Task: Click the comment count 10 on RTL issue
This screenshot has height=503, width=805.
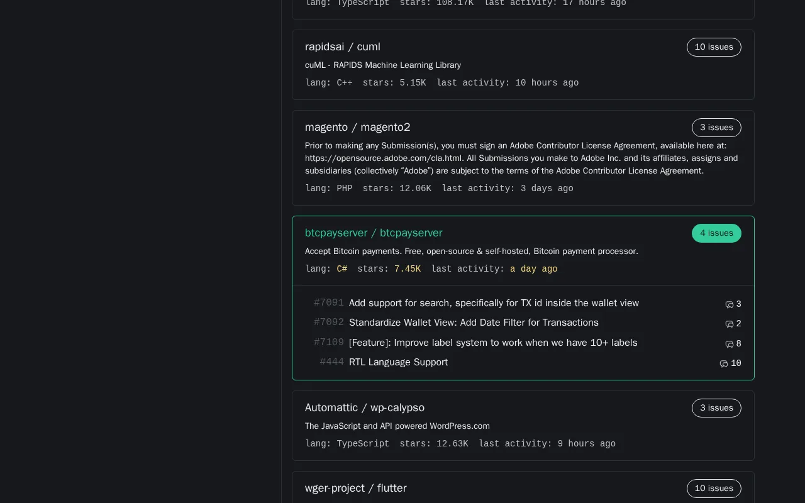Action: tap(736, 363)
